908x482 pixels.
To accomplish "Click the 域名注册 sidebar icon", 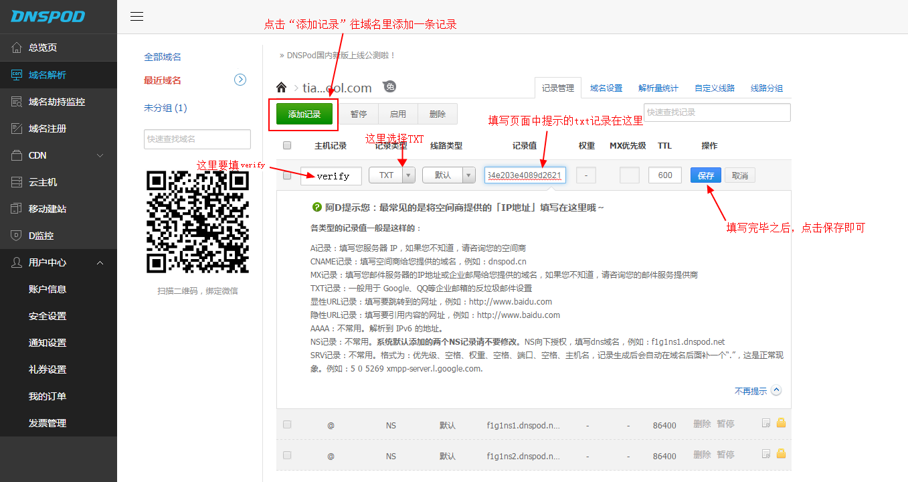I will pyautogui.click(x=17, y=128).
